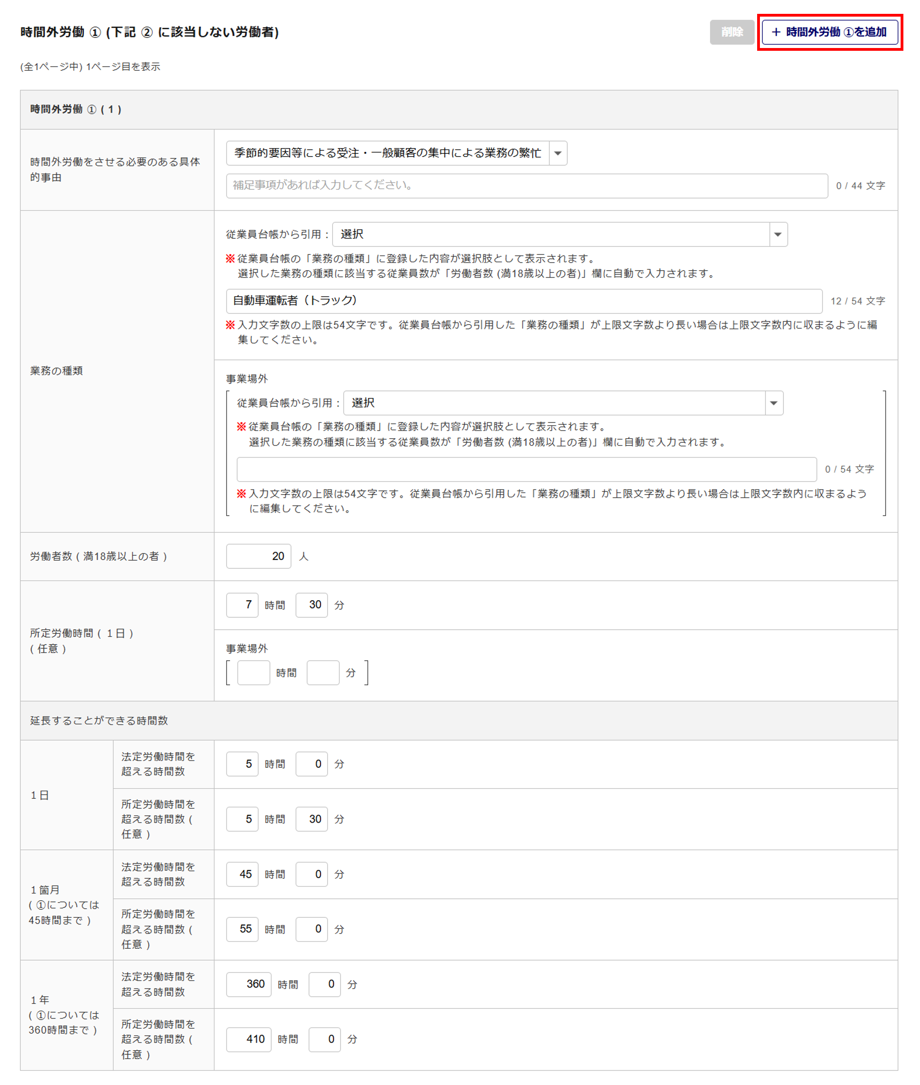This screenshot has height=1085, width=920.
Task: Click the 労働者数 field showing 20
Action: click(x=258, y=556)
